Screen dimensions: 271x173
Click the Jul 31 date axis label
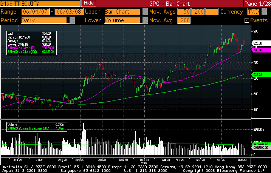(x=40, y=160)
